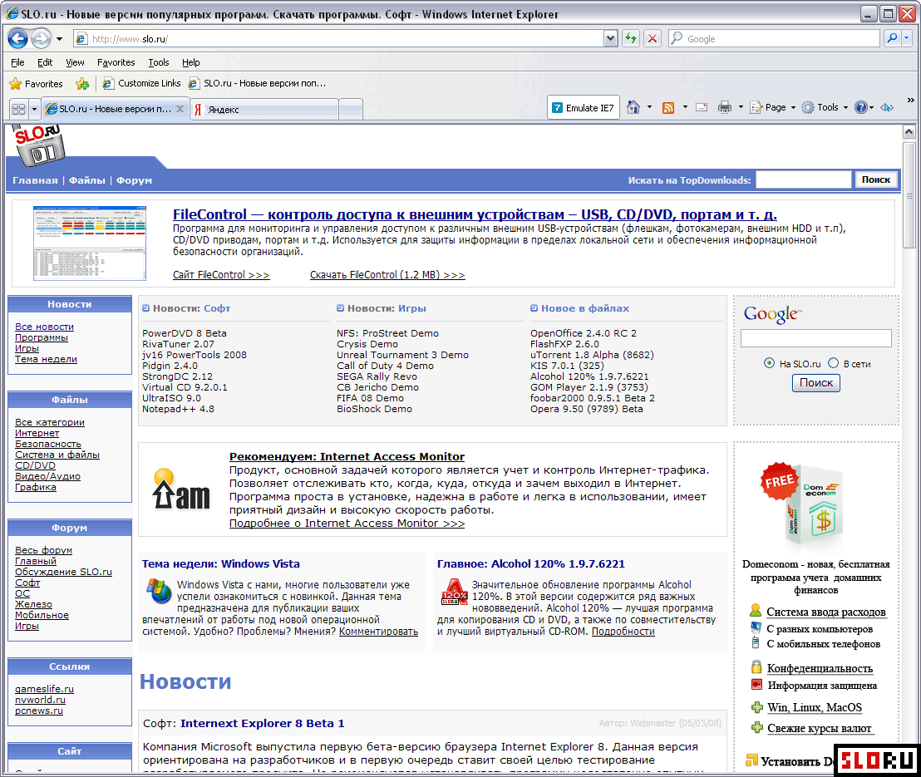Click the Google widget search field
The height and width of the screenshot is (777, 921).
pos(816,338)
